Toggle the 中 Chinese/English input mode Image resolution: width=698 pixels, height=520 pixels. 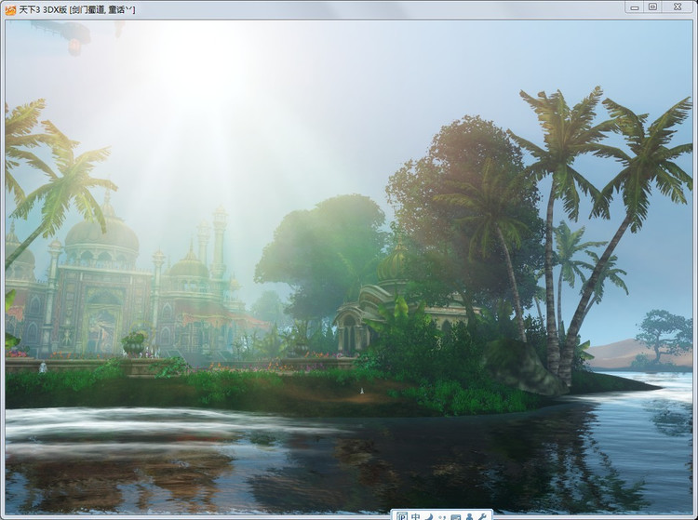[415, 516]
